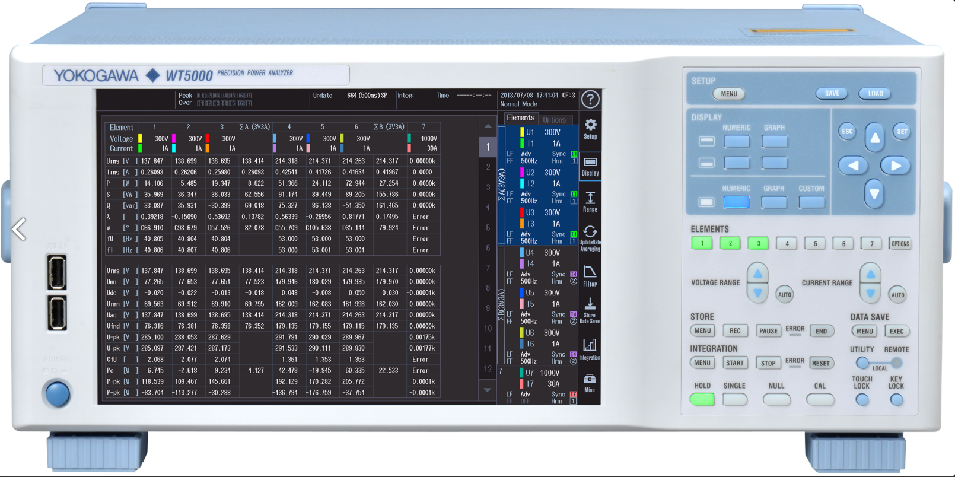This screenshot has width=955, height=477.
Task: Open the Integration chart icon
Action: (590, 349)
